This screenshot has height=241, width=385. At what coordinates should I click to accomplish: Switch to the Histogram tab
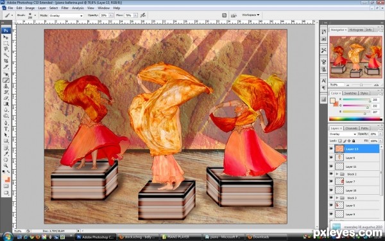(x=356, y=30)
